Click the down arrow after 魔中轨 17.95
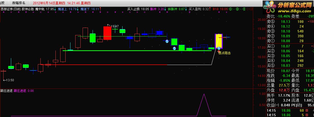This screenshot has height=117, width=314. pos(55,9)
